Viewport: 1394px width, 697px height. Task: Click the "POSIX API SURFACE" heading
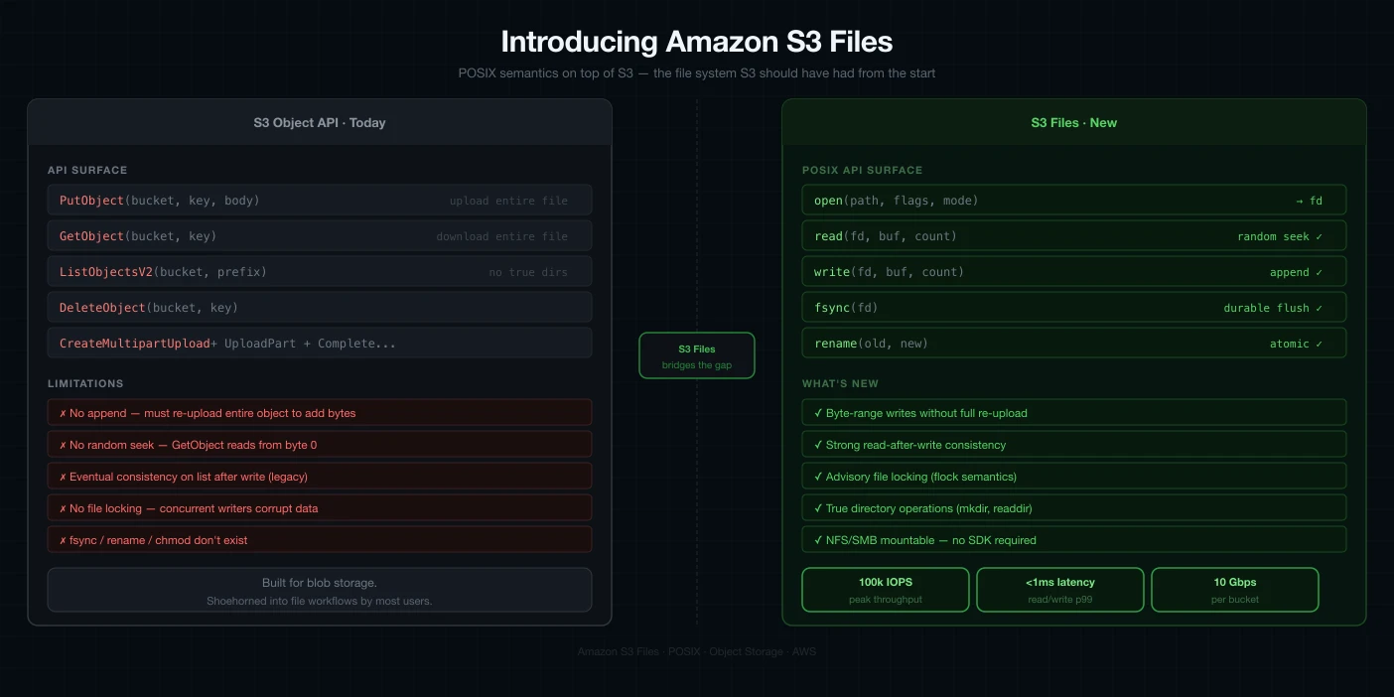click(x=863, y=170)
